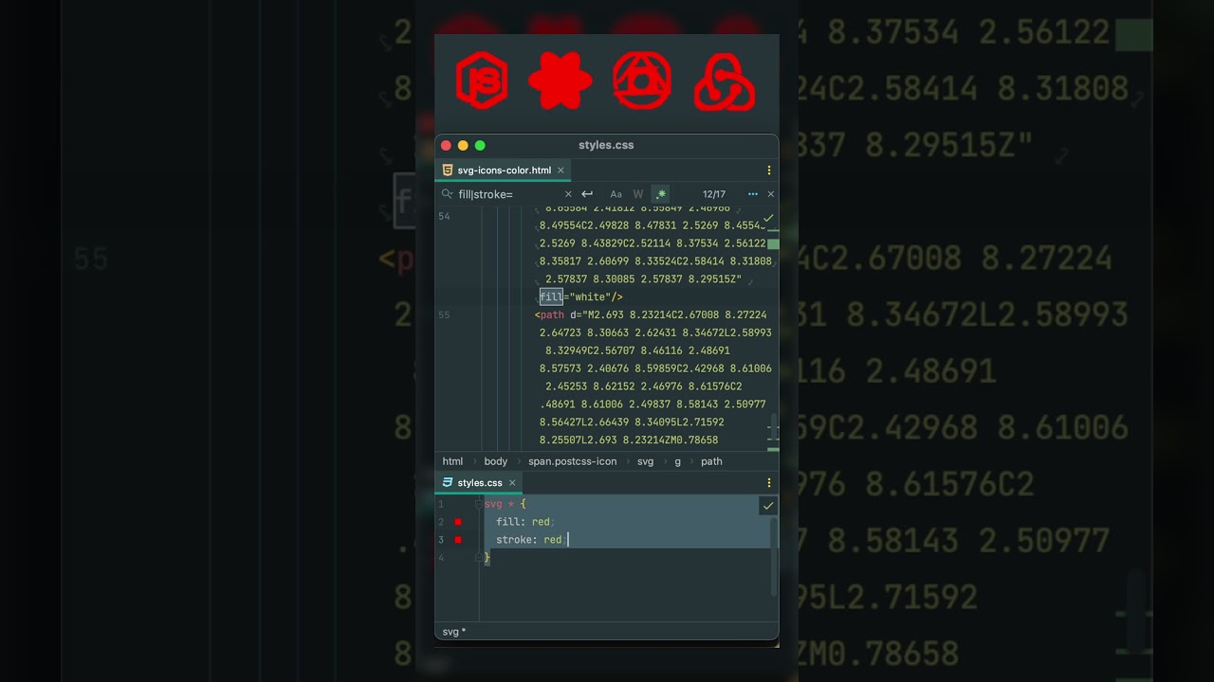Click the red Node.js hexagon icon
The height and width of the screenshot is (682, 1214).
482,81
